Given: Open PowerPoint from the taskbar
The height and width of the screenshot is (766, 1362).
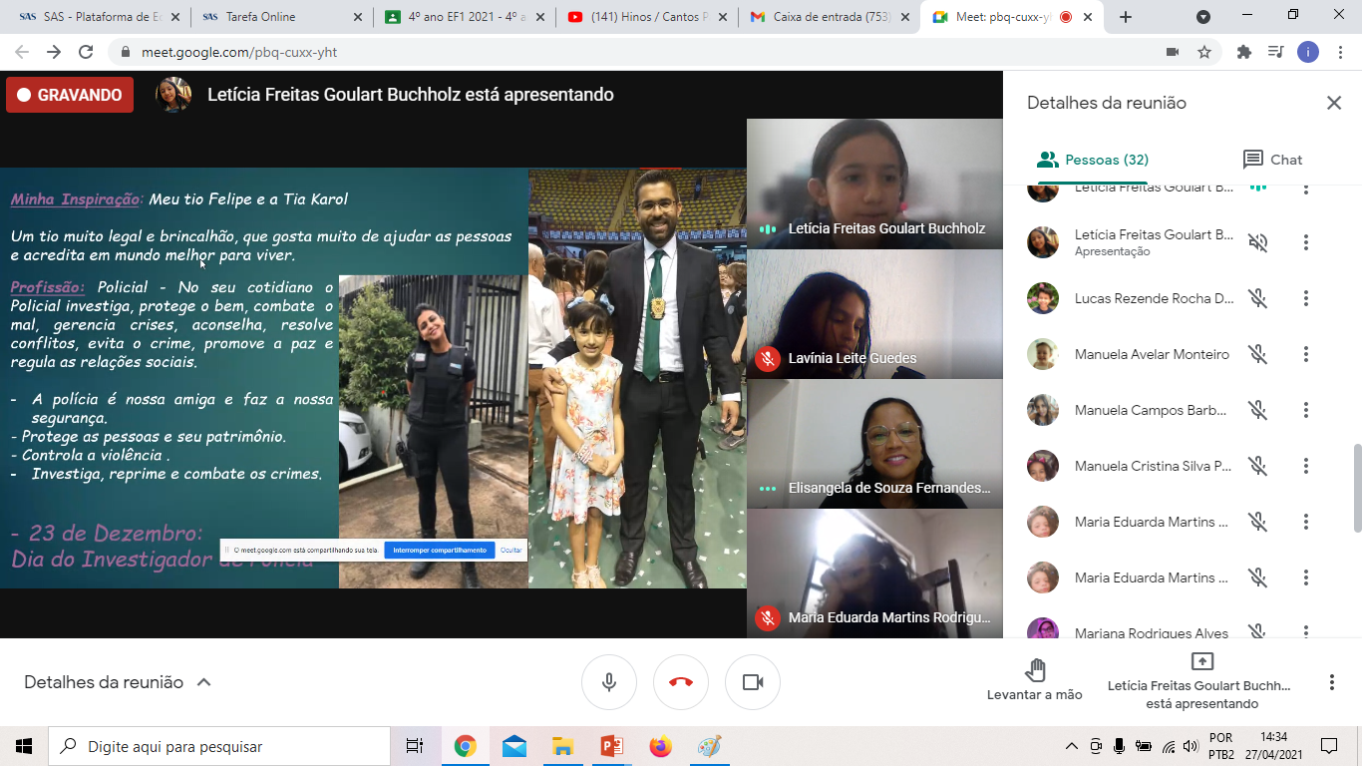Looking at the screenshot, I should 611,746.
